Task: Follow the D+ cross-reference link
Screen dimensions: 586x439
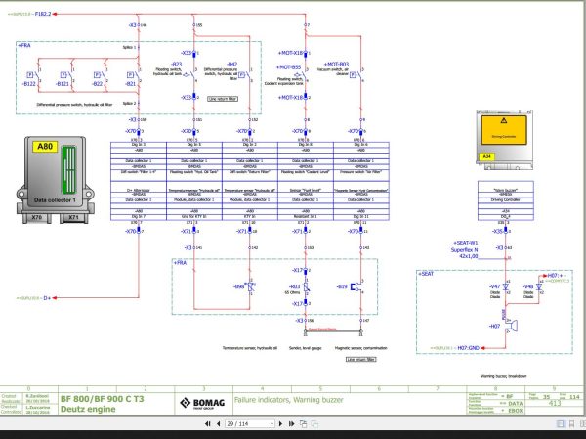Action: pyautogui.click(x=47, y=298)
